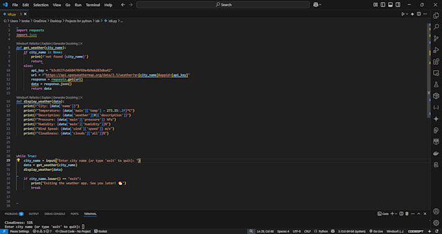Viewport: 442px width, 234px height.
Task: Open Remote Explorer monitor icon
Action: pyautogui.click(x=436, y=73)
